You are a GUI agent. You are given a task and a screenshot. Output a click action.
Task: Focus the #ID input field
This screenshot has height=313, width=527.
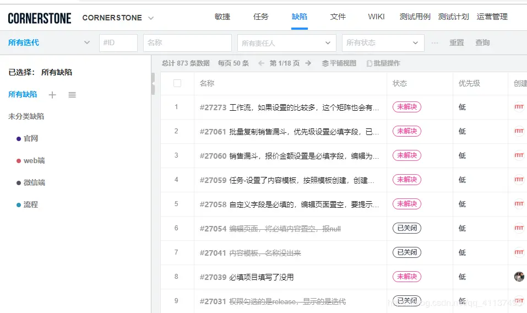(118, 42)
